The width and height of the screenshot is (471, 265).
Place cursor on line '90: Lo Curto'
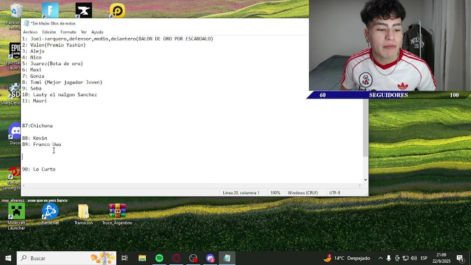click(39, 169)
